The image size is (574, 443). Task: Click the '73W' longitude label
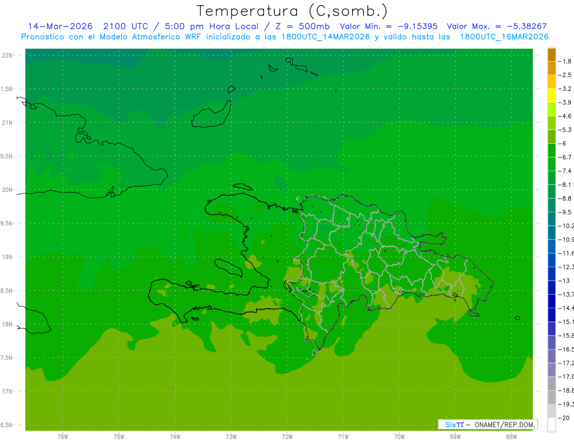[x=231, y=437]
